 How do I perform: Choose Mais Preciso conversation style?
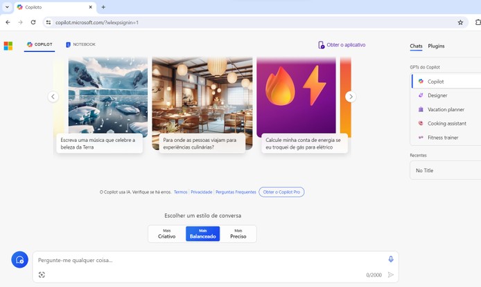238,234
